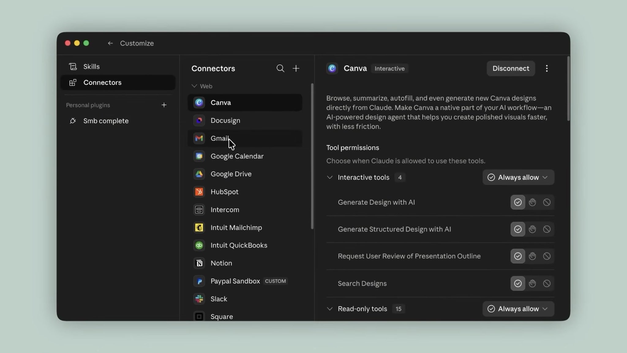Open Read-only tools Always allow dropdown

pos(518,309)
